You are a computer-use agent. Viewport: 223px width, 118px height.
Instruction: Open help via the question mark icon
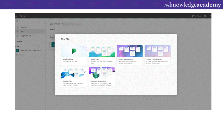click(x=210, y=16)
